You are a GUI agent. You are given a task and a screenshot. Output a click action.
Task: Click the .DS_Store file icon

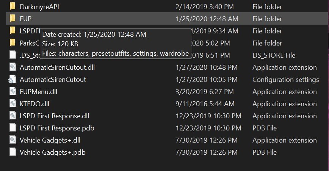(13, 55)
